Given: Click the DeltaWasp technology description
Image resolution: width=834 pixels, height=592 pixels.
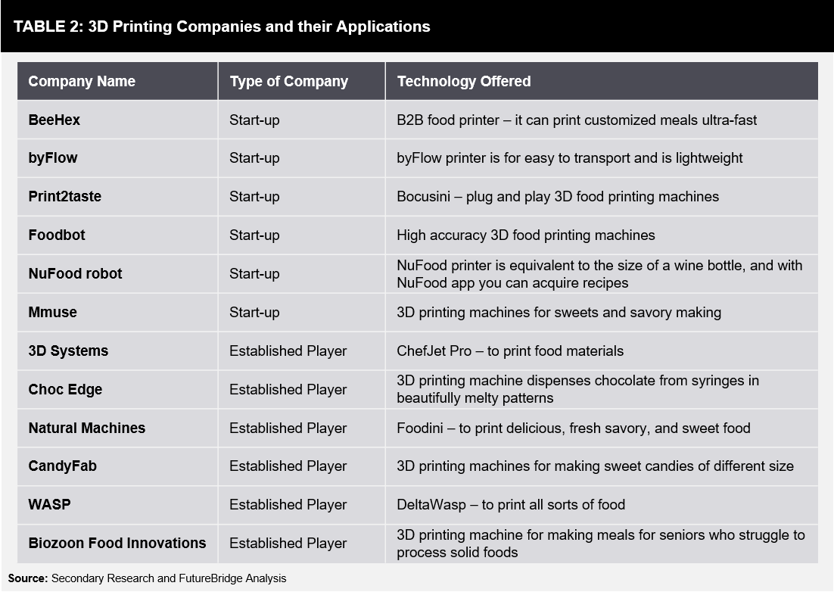Looking at the screenshot, I should point(511,505).
